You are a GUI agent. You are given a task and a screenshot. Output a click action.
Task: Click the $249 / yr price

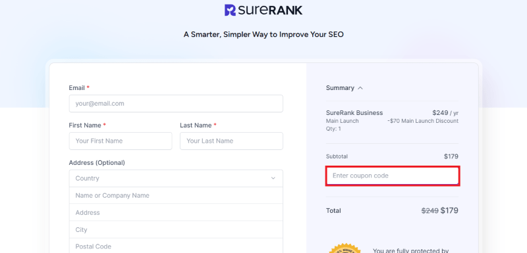pyautogui.click(x=445, y=113)
